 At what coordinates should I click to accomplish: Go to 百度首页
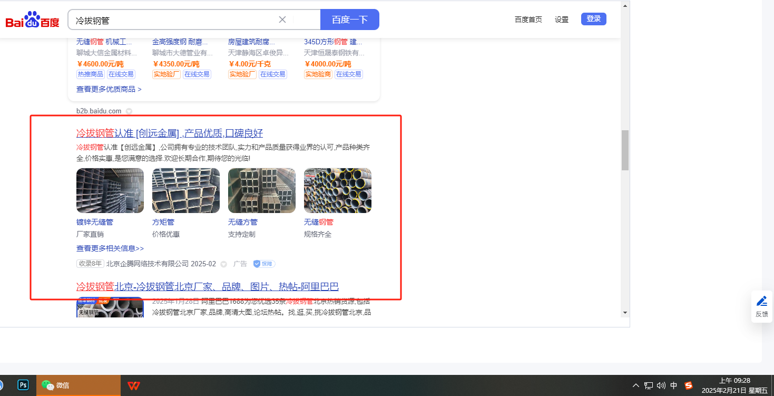(528, 20)
